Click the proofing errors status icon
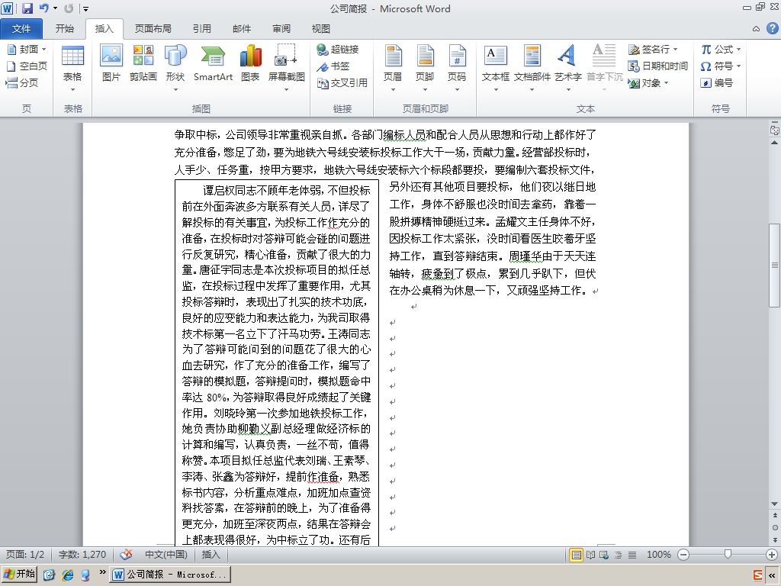781x586 pixels. (127, 555)
